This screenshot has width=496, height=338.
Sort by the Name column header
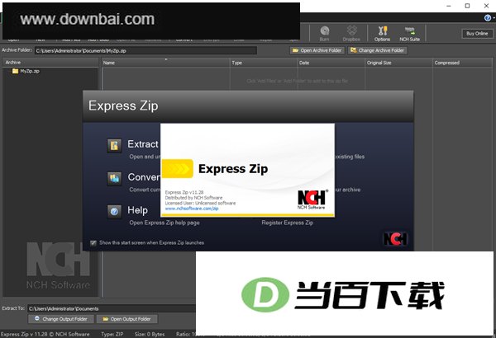[166, 63]
